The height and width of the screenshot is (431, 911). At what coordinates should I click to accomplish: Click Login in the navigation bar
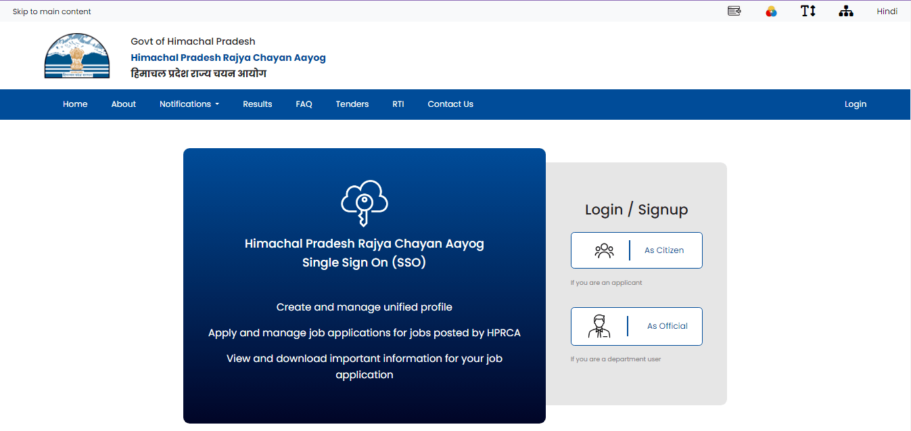point(855,104)
